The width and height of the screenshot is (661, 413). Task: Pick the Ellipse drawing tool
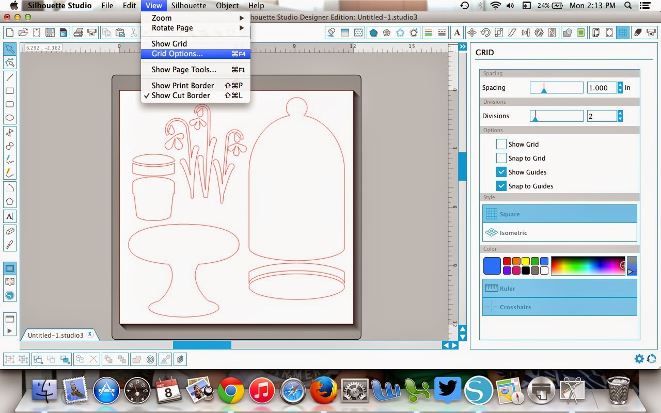[9, 118]
